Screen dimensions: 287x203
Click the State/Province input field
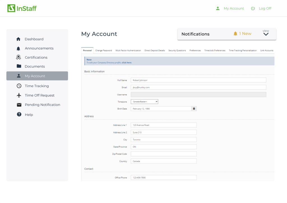click(164, 147)
